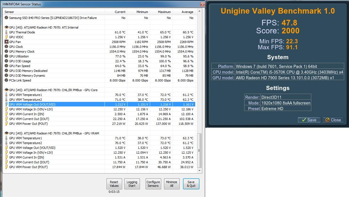The image size is (349, 197).
Task: Click the icon beside the GPU Clock row
Action: pyautogui.click(x=7, y=47)
